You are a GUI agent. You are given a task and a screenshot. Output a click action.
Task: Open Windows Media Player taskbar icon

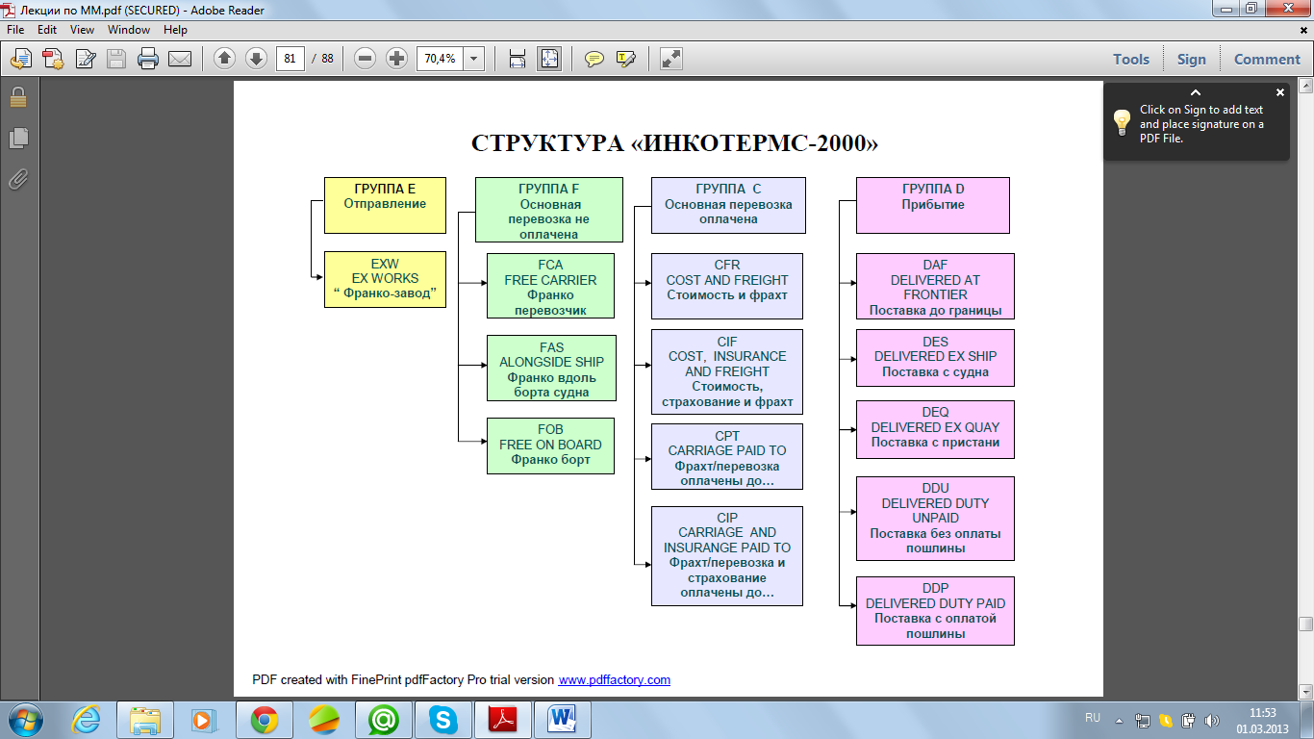point(204,720)
